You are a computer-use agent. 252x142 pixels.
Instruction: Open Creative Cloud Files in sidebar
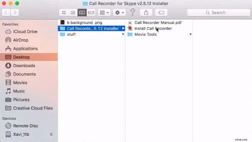coord(29,108)
